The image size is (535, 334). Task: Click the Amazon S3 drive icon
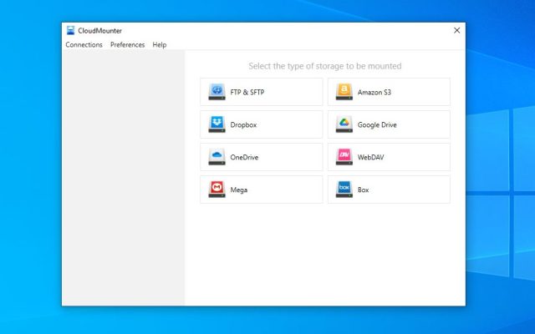[344, 92]
